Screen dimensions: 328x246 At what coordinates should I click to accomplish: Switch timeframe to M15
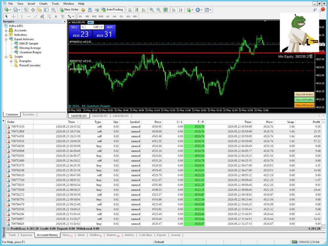coord(94,16)
